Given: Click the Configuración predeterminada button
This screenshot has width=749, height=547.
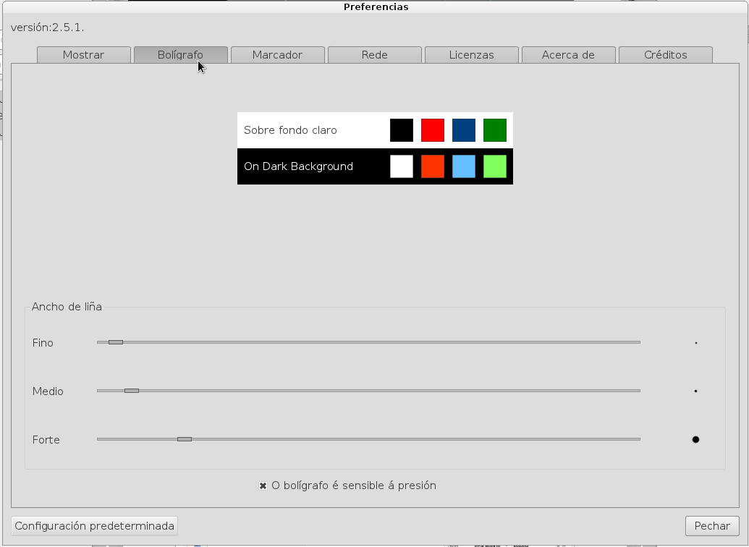Looking at the screenshot, I should [94, 526].
